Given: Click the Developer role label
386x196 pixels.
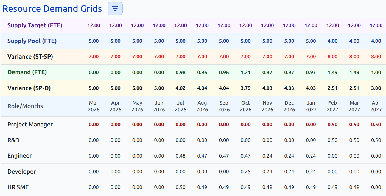Looking at the screenshot, I should click(22, 172).
